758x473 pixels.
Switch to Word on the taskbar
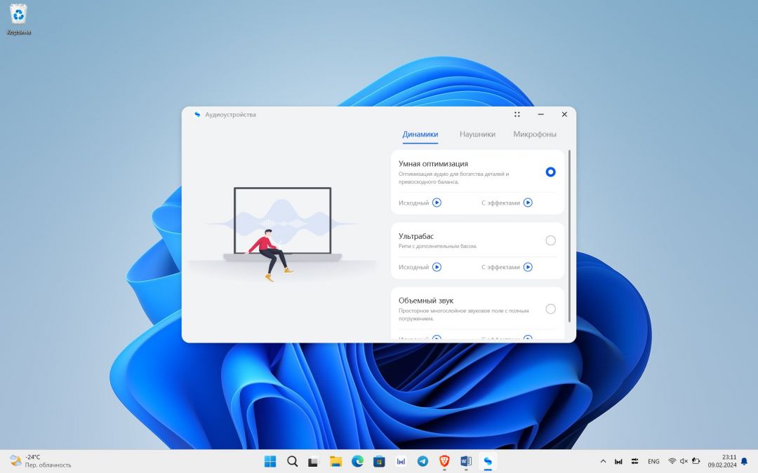[466, 461]
